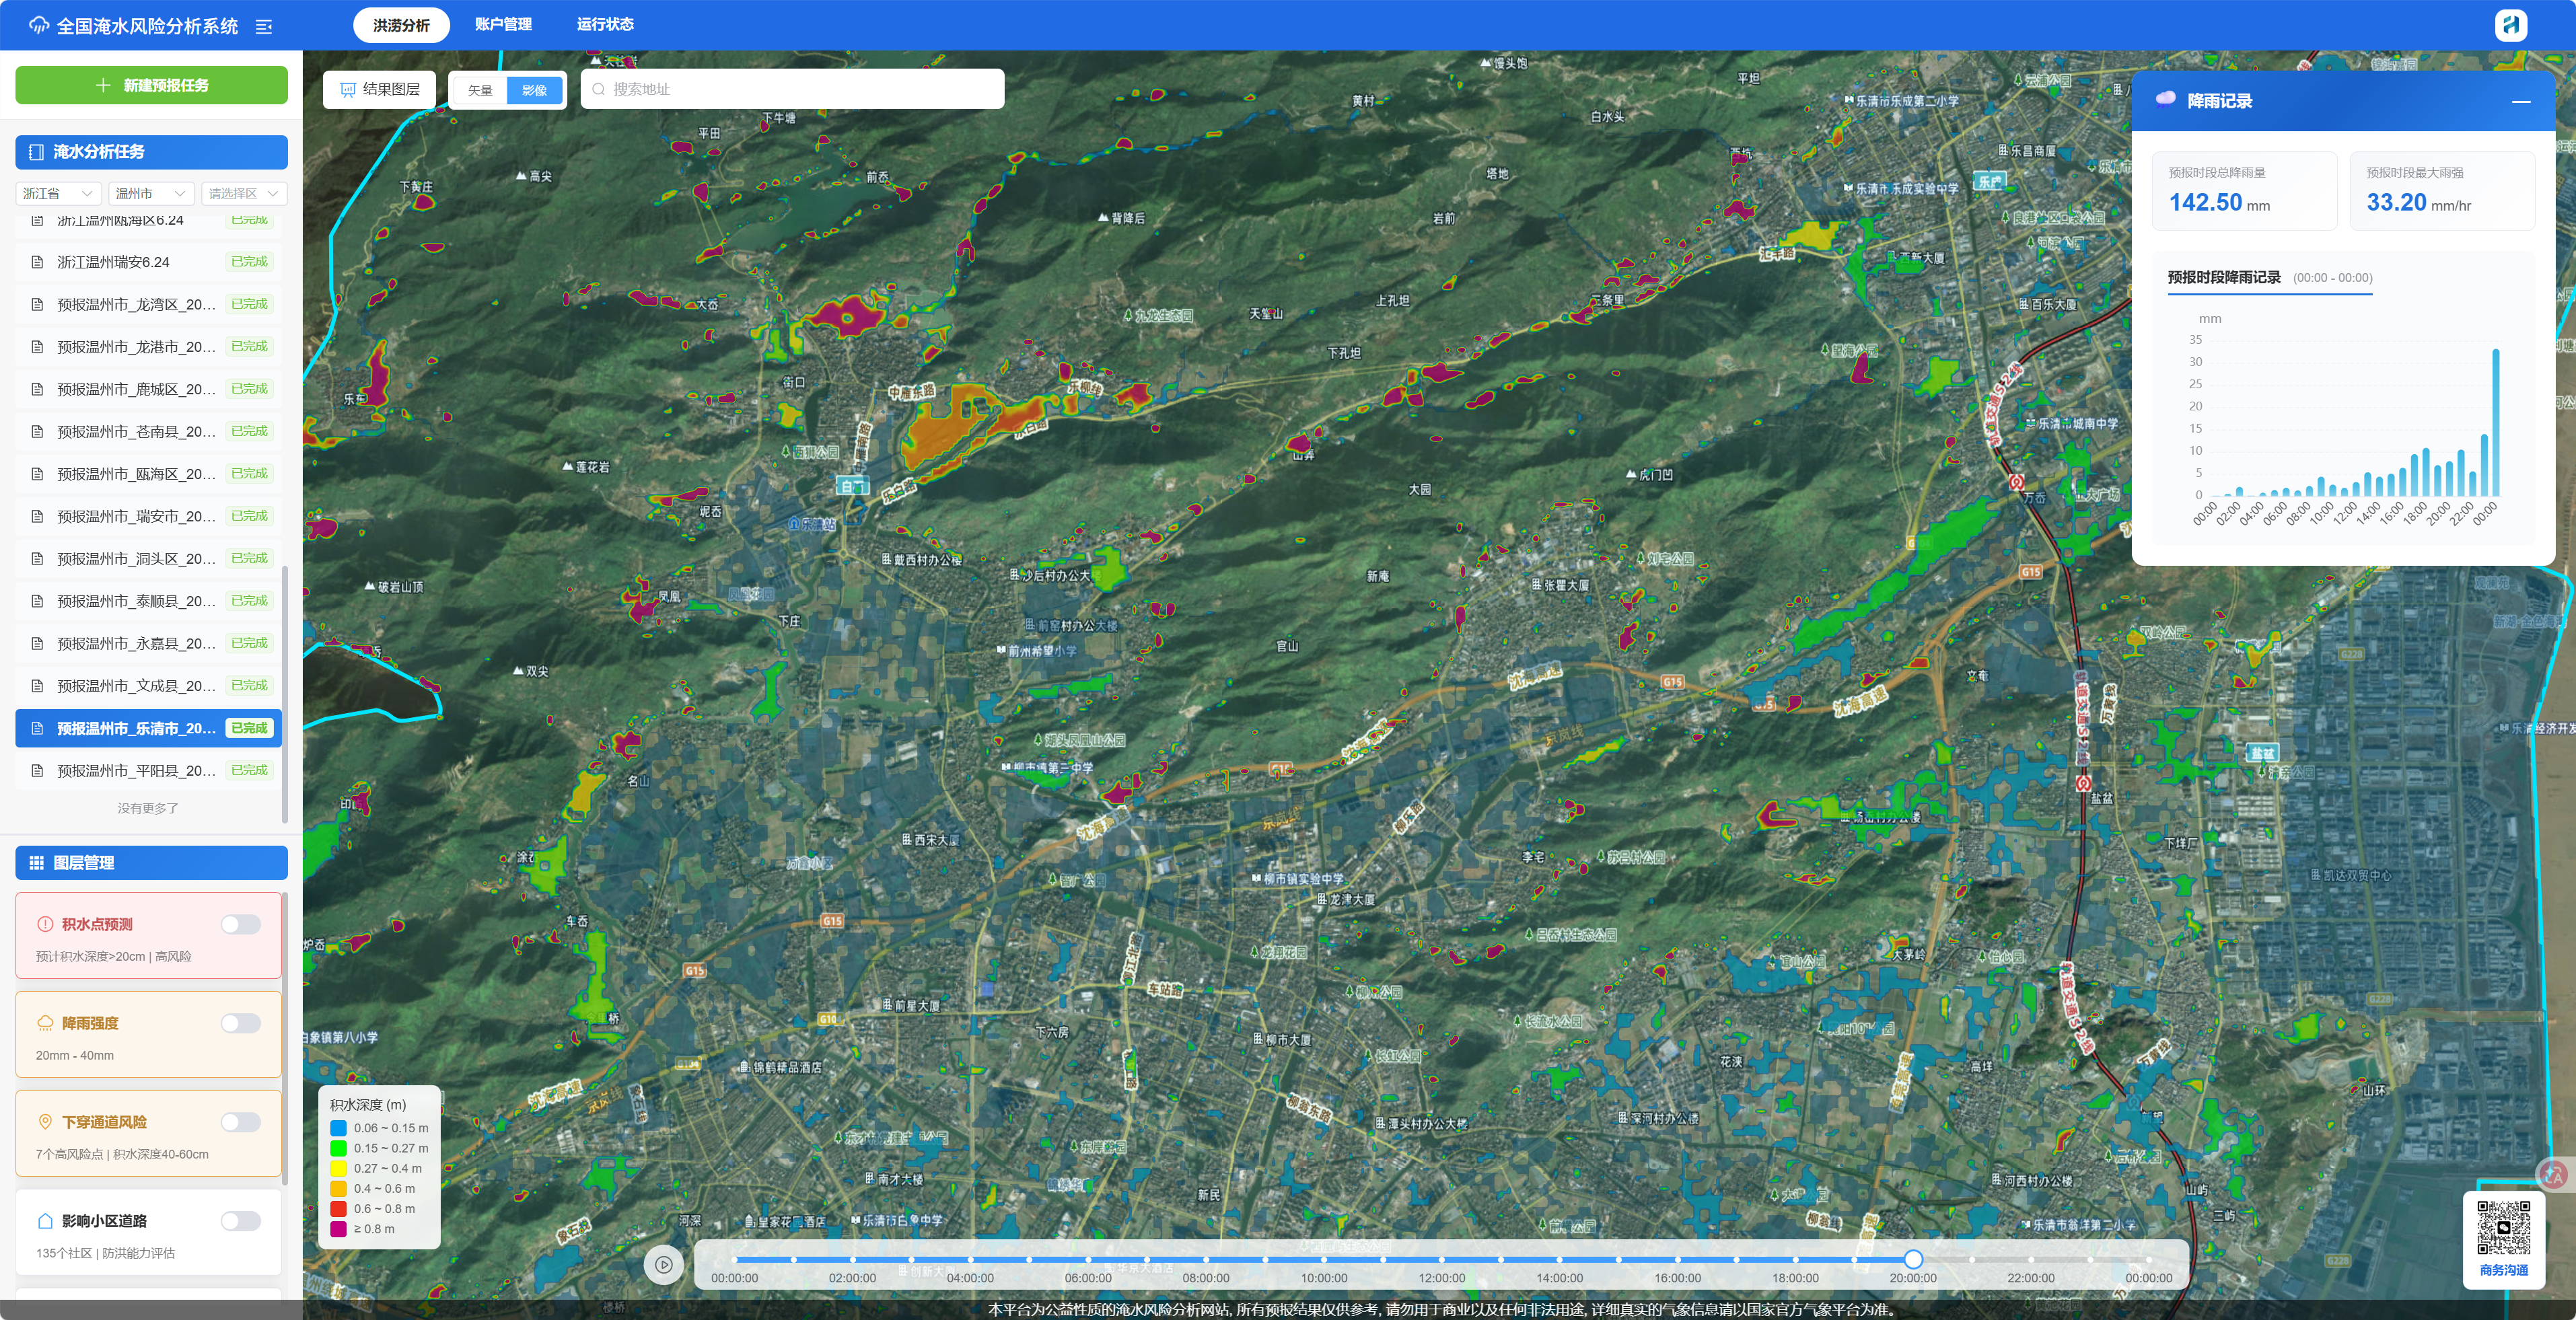
Task: Click the 淹水分析任务 notebook icon
Action: click(x=36, y=152)
